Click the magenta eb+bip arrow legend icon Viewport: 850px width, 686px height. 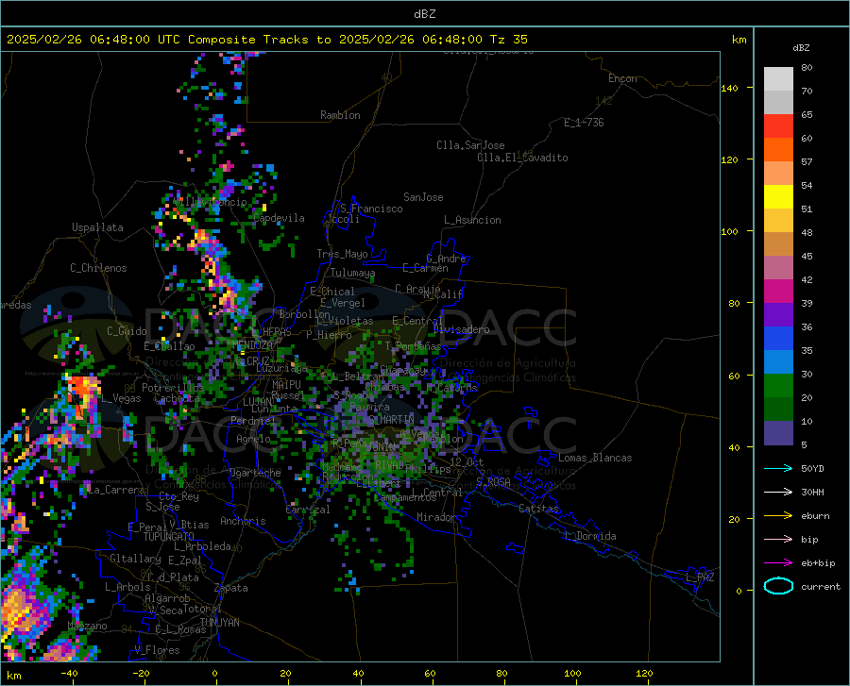tap(778, 563)
